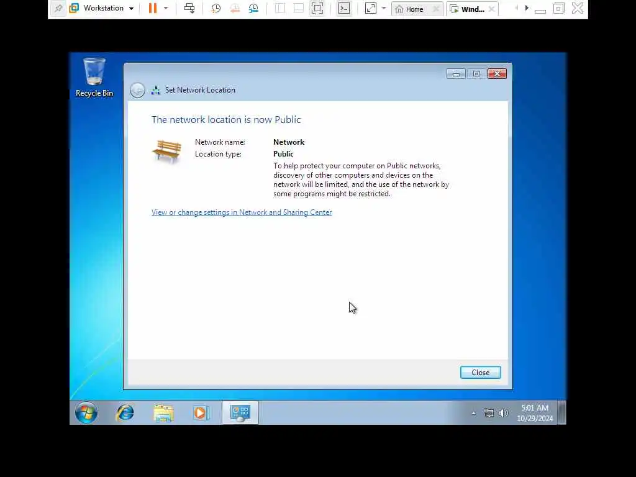Expand the stretch display dropdown arrow
Viewport: 636px width, 477px height.
384,8
